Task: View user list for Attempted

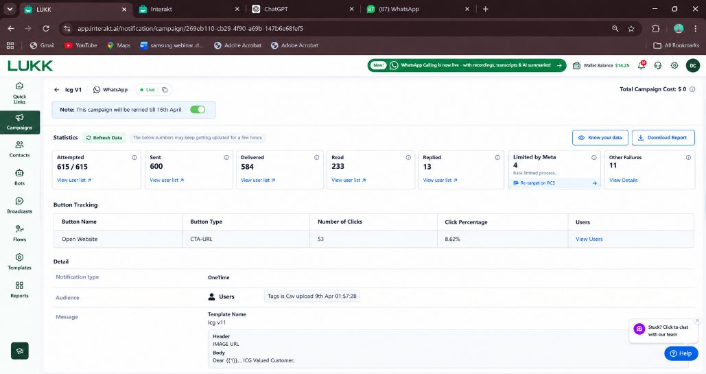Action: pyautogui.click(x=74, y=180)
